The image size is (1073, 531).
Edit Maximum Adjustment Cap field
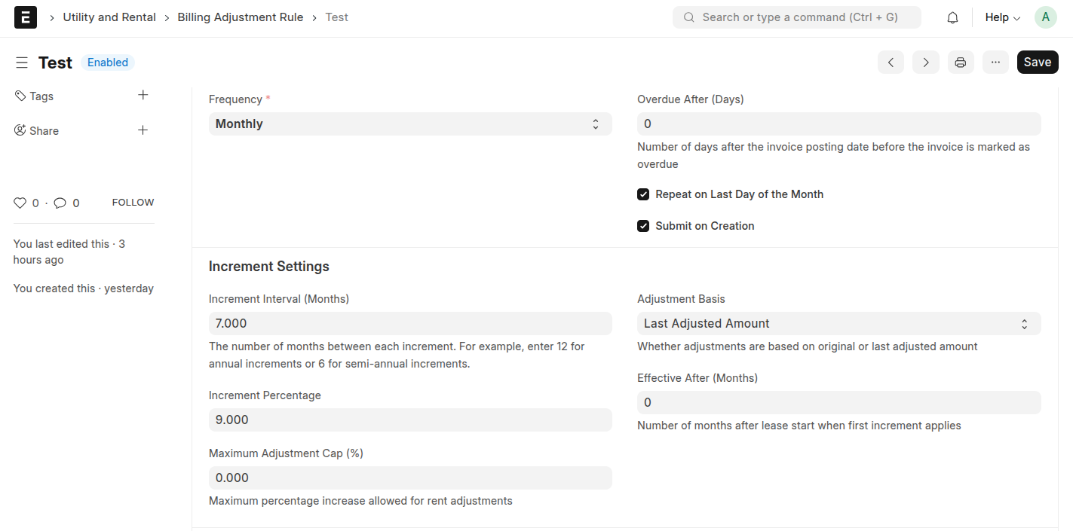(410, 478)
